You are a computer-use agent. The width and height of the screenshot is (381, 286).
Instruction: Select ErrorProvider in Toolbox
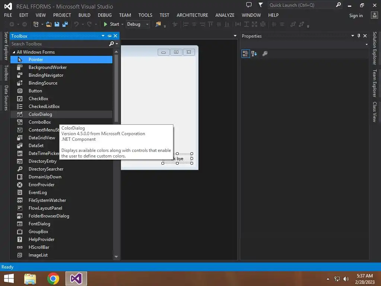(x=61, y=185)
